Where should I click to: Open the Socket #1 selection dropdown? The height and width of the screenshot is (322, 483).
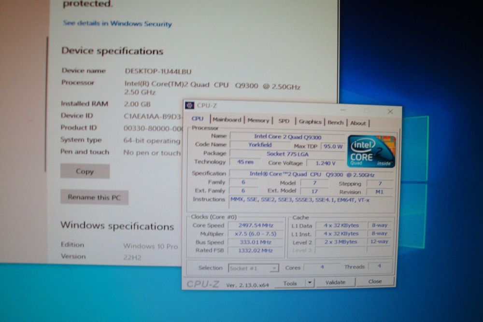253,268
